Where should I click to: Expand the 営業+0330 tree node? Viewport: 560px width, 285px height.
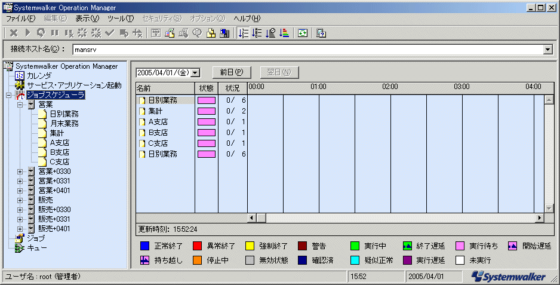[20, 171]
